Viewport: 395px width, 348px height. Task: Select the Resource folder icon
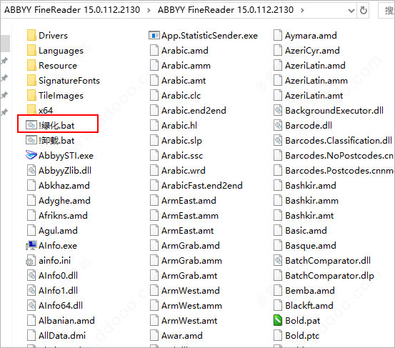click(31, 66)
